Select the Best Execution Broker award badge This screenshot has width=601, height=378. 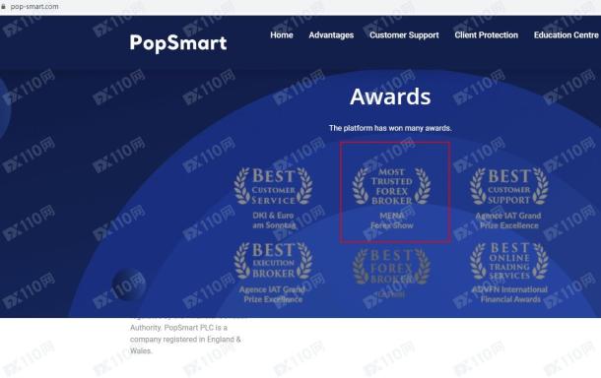273,261
